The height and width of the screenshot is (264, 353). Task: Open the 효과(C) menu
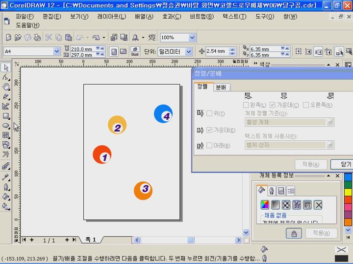pos(172,17)
